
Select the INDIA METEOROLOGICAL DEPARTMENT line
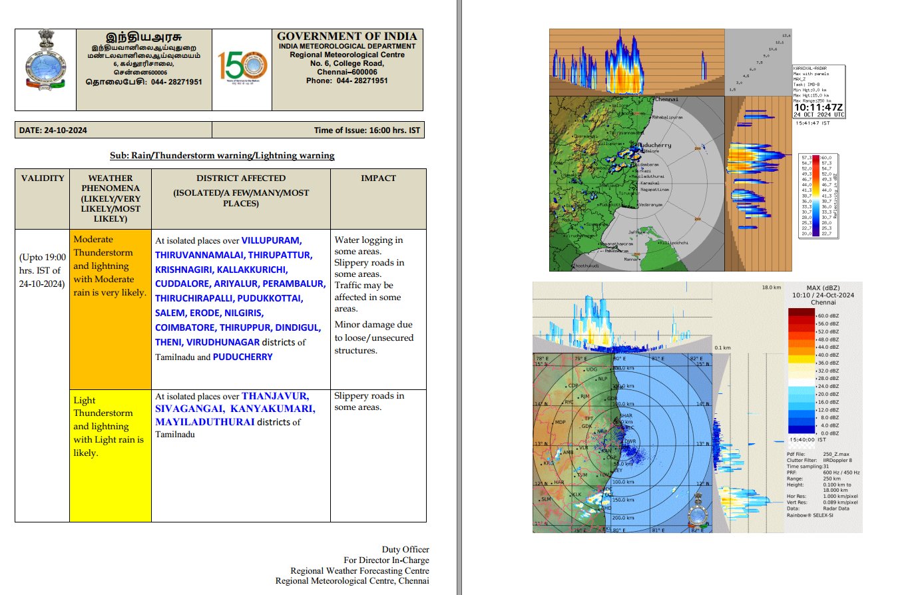[347, 47]
